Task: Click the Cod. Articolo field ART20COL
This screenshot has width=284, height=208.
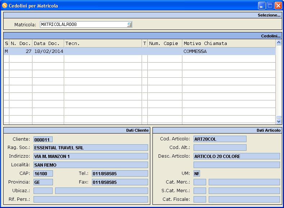Action: tap(220, 139)
